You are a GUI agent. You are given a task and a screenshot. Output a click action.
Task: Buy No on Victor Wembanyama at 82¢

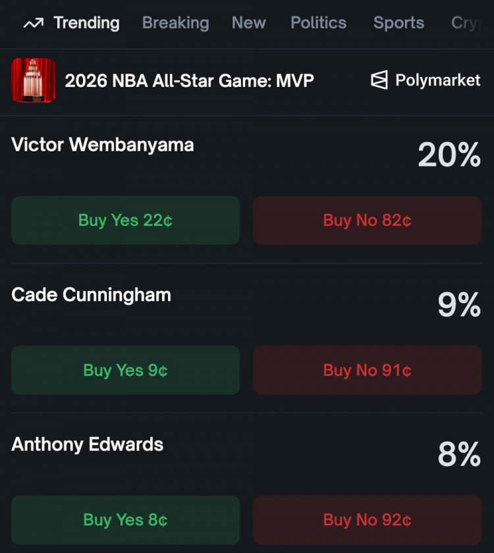click(x=367, y=221)
